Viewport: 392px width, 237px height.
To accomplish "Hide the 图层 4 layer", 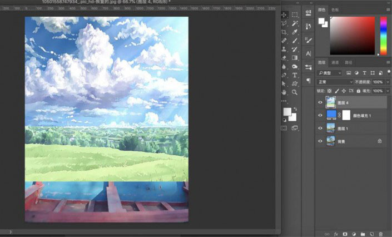I will (320, 103).
